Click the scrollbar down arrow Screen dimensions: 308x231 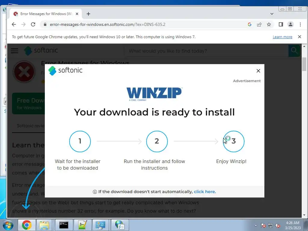pos(304,215)
